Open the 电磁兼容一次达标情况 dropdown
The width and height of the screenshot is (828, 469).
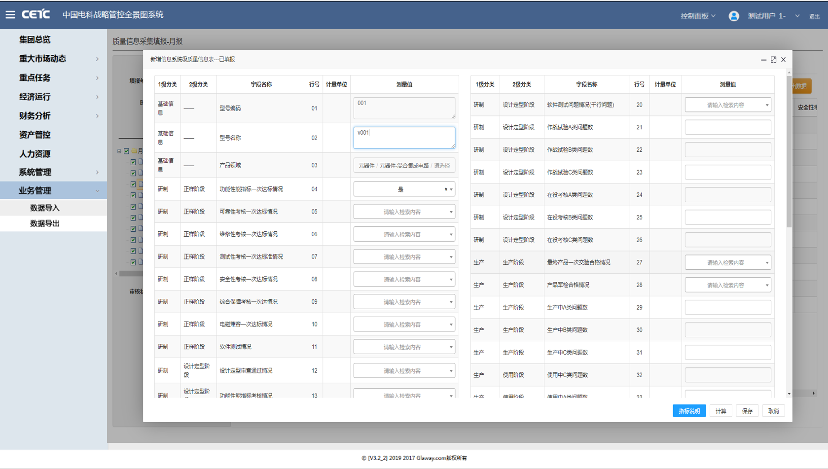pyautogui.click(x=404, y=325)
